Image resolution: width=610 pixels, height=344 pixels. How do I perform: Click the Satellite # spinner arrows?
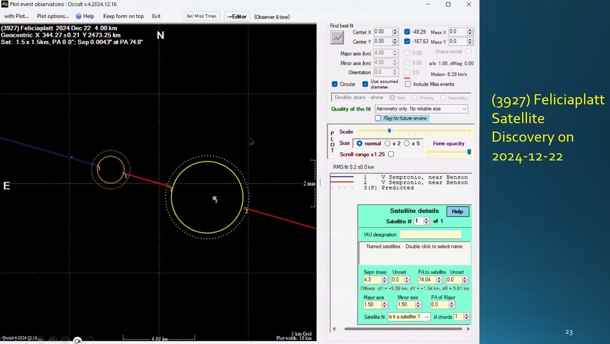click(x=426, y=221)
